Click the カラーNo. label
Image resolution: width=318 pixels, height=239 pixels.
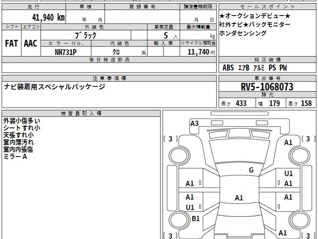pos(66,43)
